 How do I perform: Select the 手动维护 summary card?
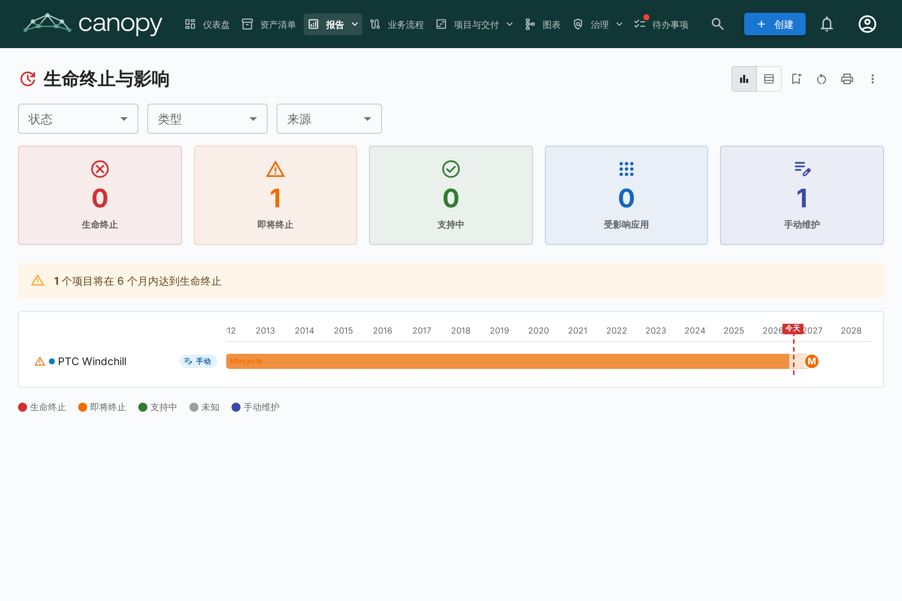click(802, 195)
